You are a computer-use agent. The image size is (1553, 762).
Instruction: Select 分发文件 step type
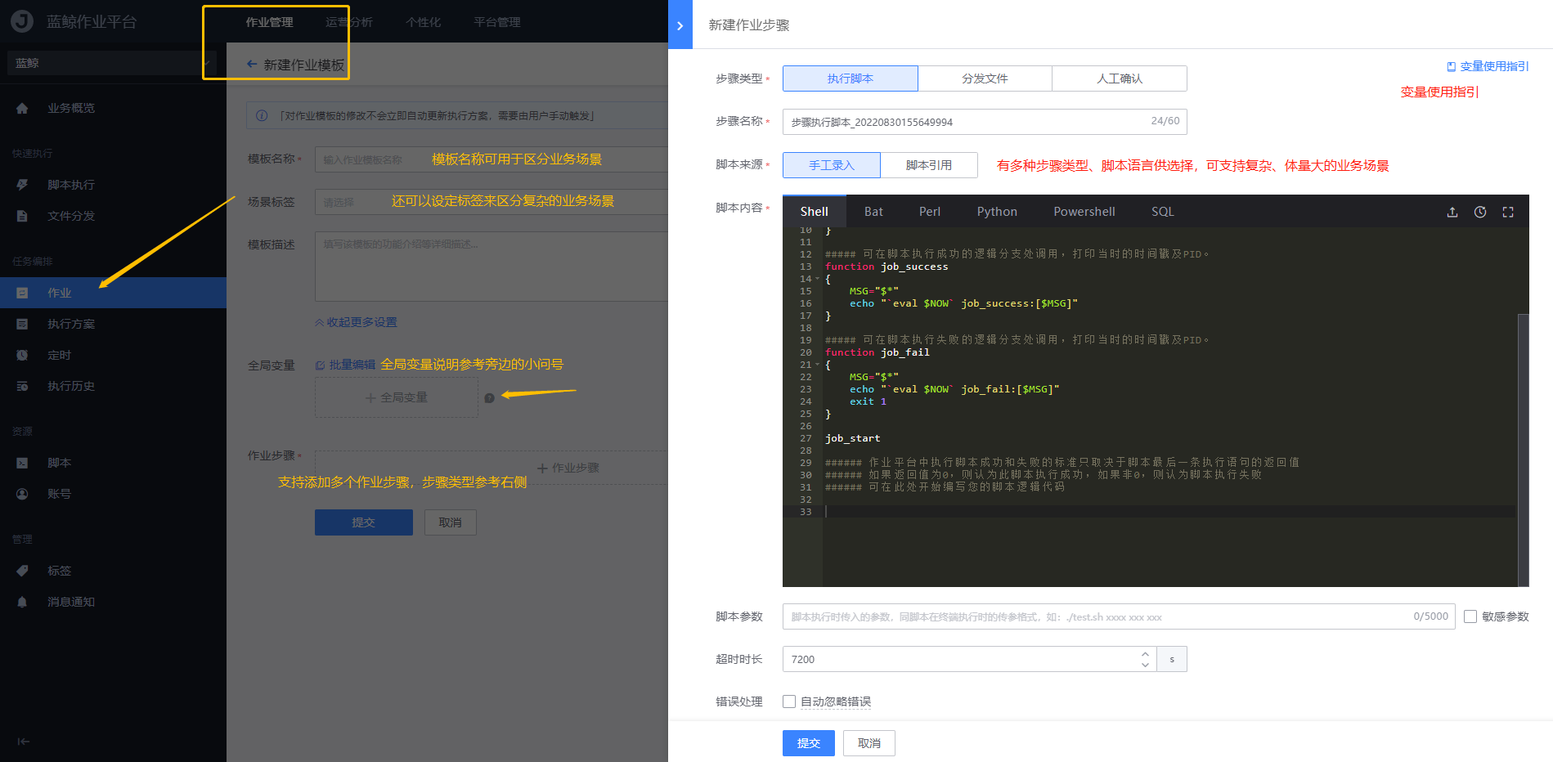pyautogui.click(x=985, y=78)
